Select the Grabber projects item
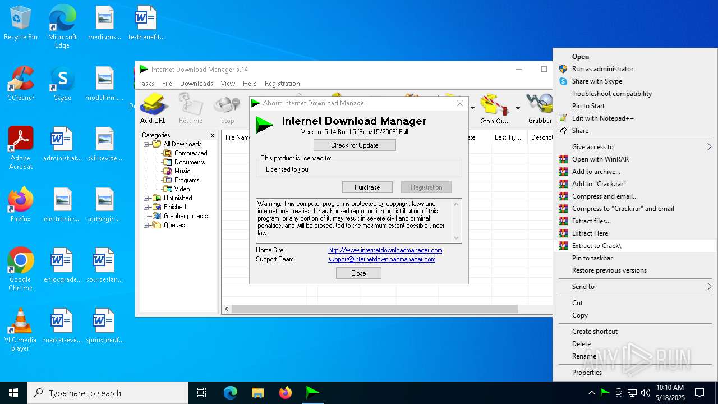Screen dimensions: 718x404 [x=186, y=216]
